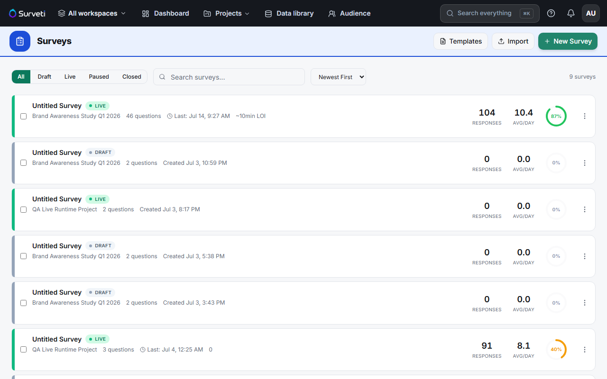
Task: Click the Surveys page heading
Action: coord(54,41)
